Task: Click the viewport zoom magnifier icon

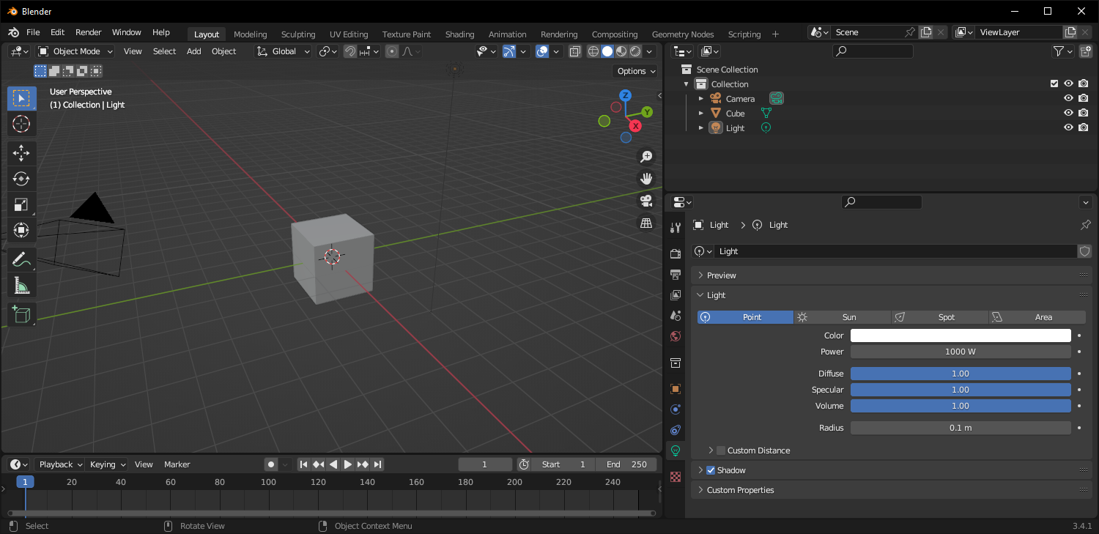Action: (646, 156)
